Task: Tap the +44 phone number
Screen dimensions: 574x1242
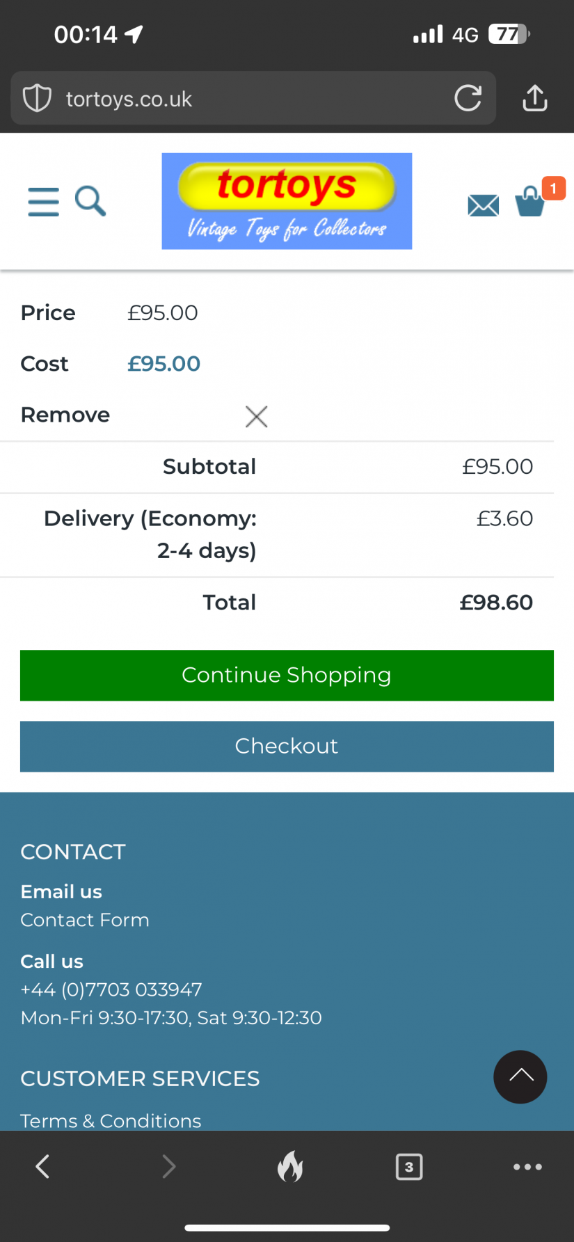Action: click(111, 989)
